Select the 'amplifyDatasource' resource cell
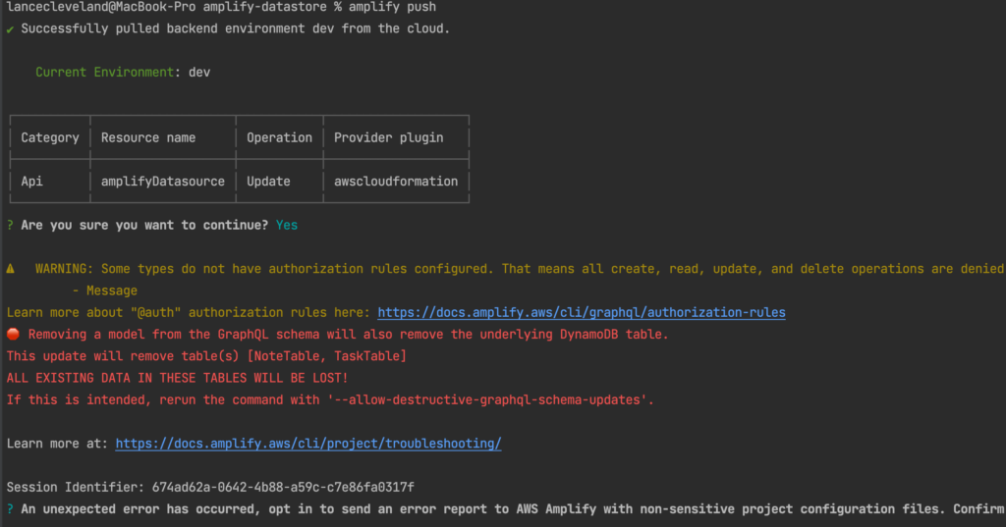This screenshot has height=527, width=1006. click(x=163, y=182)
